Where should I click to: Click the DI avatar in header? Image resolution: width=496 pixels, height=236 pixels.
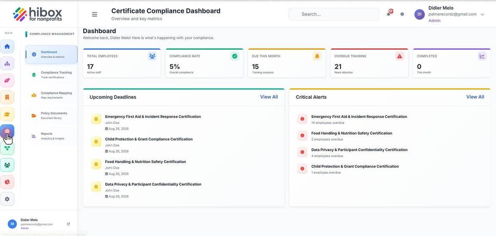click(x=419, y=14)
